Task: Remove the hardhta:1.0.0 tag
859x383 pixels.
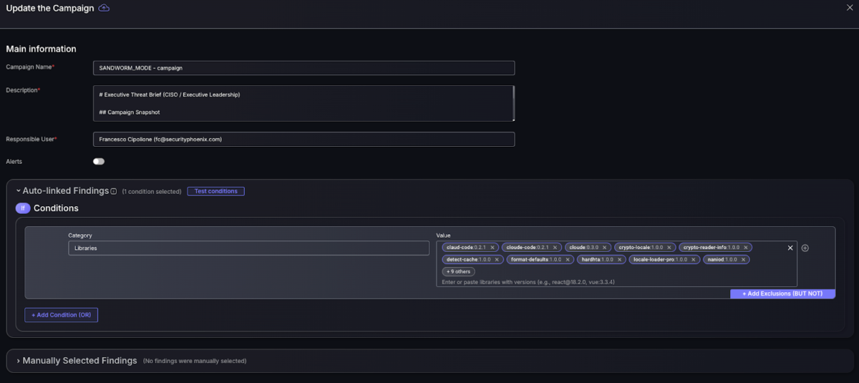Action: [620, 260]
